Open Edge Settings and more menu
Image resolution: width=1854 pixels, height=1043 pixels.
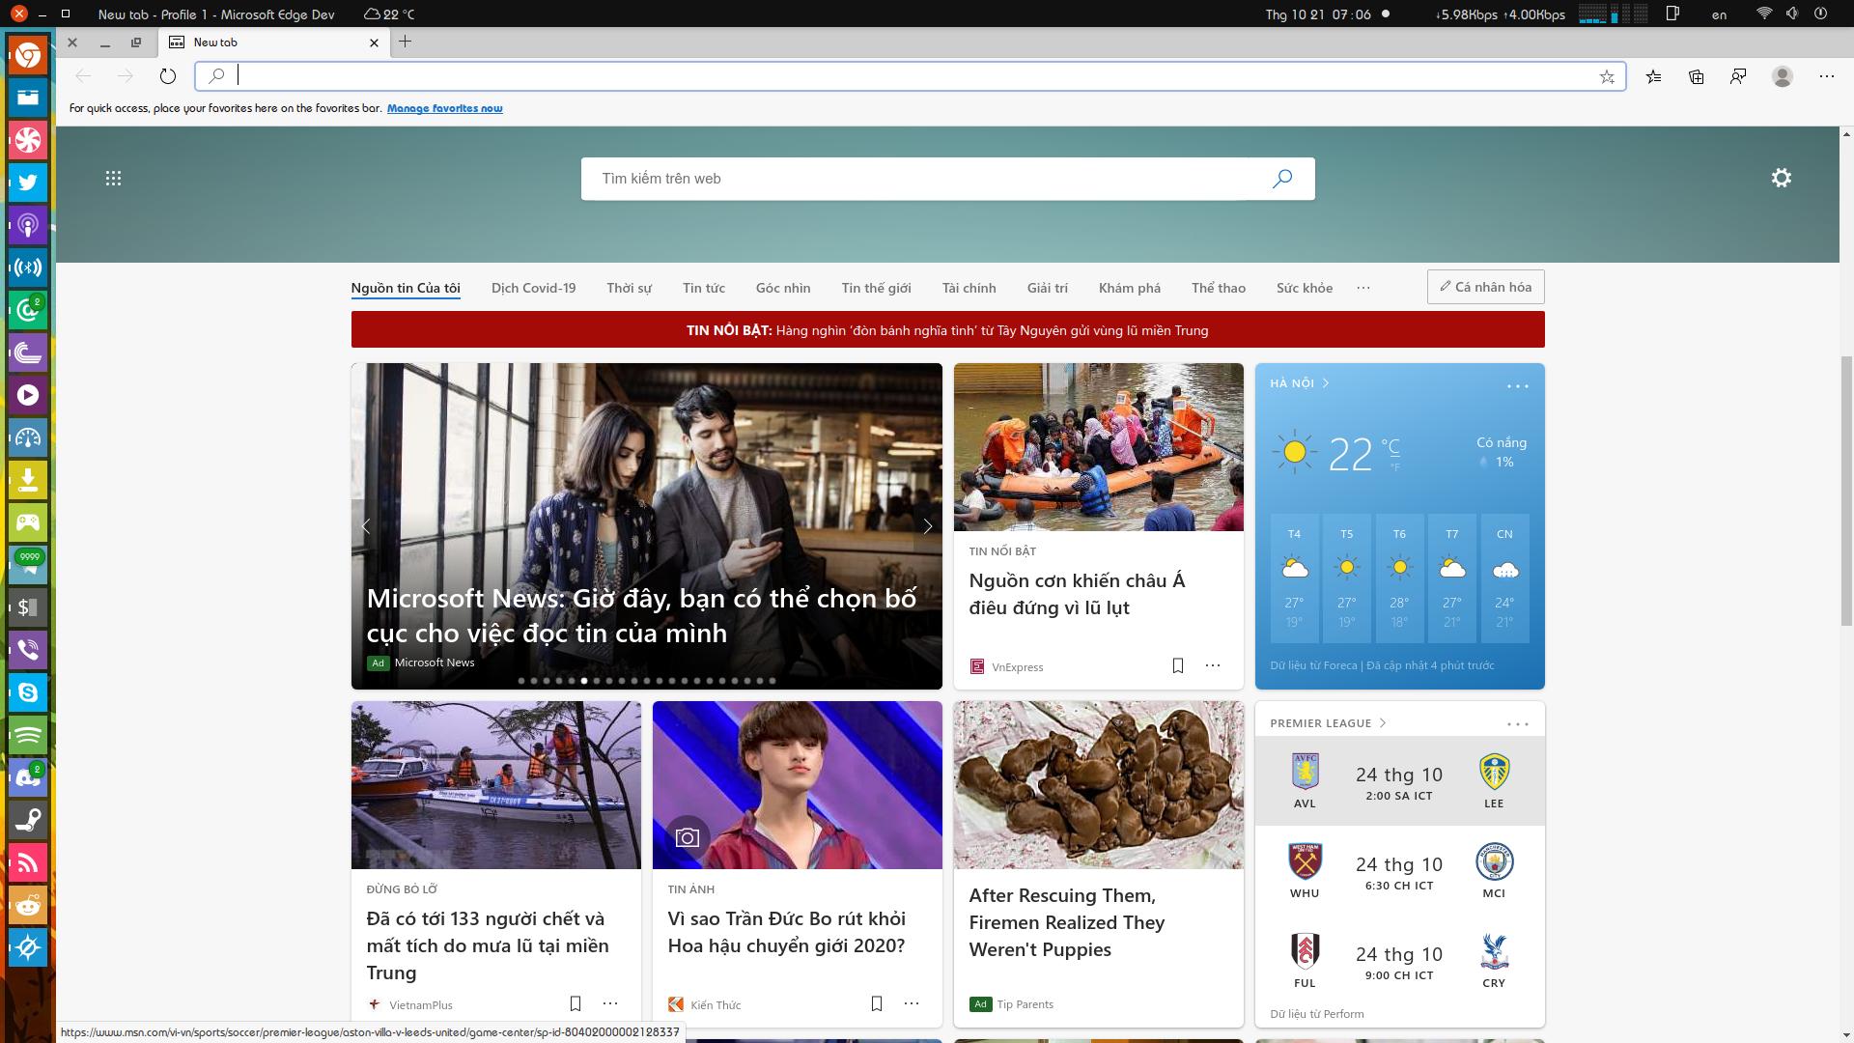tap(1827, 76)
